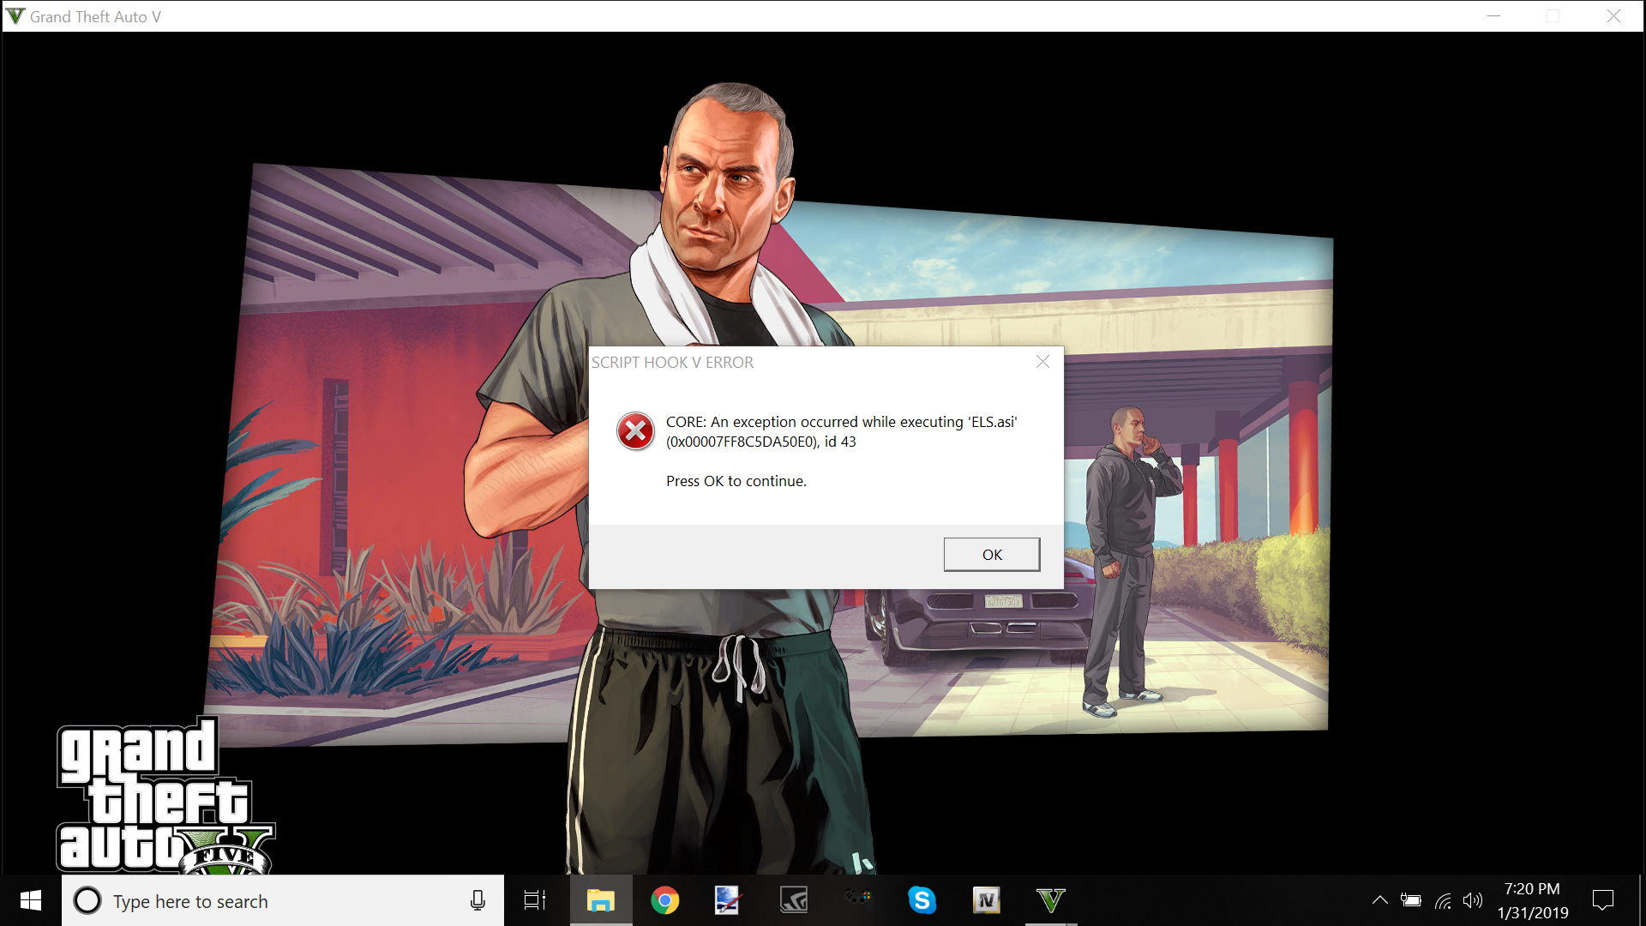Open the volume control in the tray
This screenshot has width=1646, height=926.
pos(1473,900)
